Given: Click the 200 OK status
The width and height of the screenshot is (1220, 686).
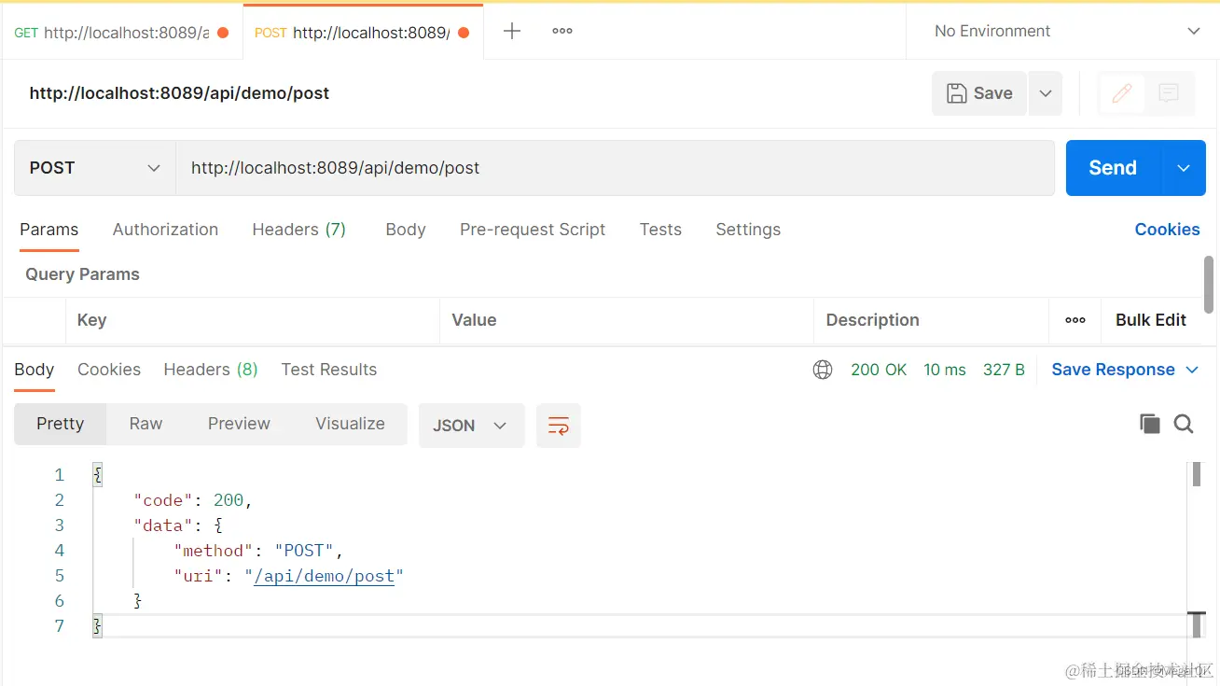Looking at the screenshot, I should (879, 370).
